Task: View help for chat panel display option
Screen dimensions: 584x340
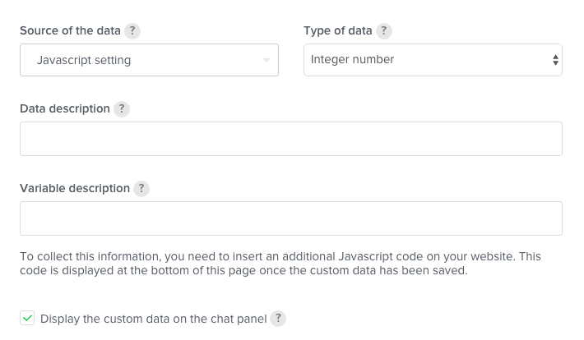Action: pos(278,319)
